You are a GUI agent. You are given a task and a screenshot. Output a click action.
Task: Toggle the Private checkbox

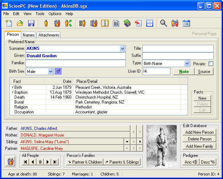pos(211,64)
